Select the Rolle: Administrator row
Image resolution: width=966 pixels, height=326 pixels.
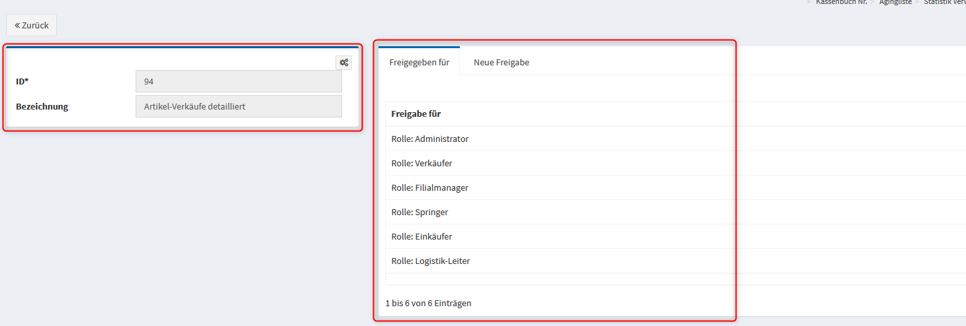[430, 139]
